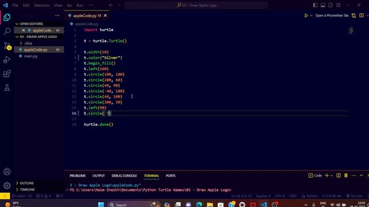The image size is (369, 207).
Task: Close appleCode in Open Editors list
Action: coord(23,30)
